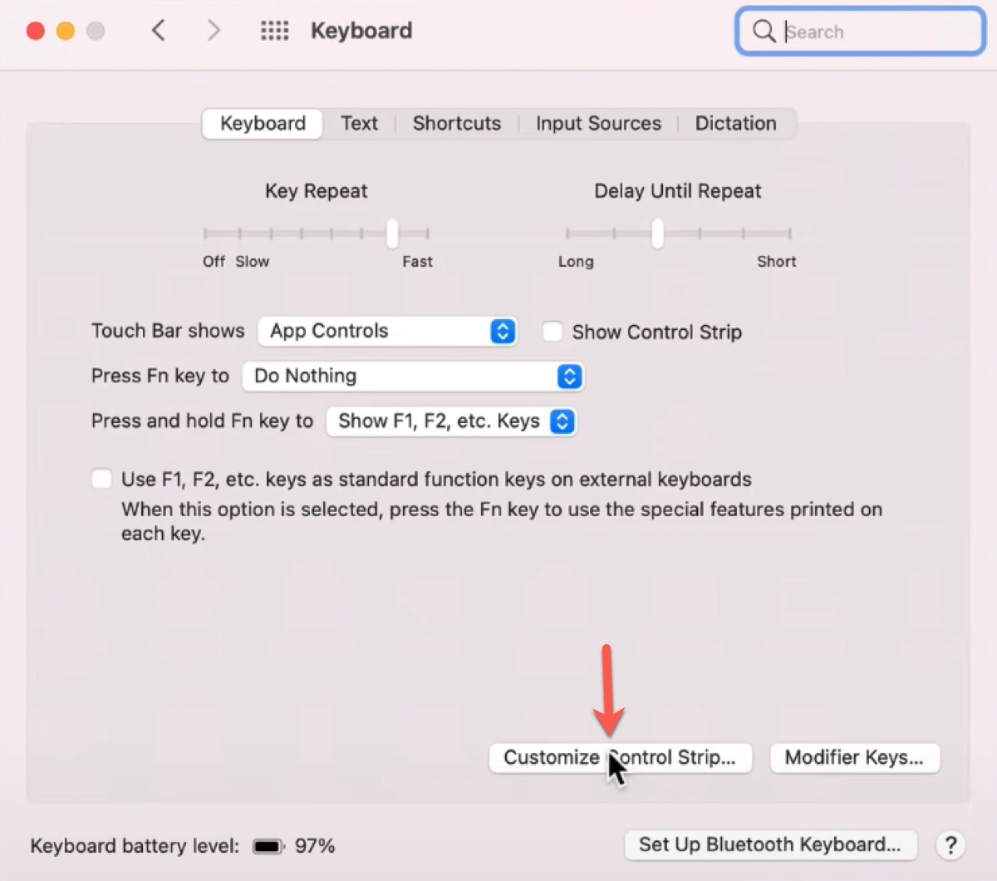Click in the Search field
Viewport: 997px width, 881px height.
pyautogui.click(x=861, y=32)
